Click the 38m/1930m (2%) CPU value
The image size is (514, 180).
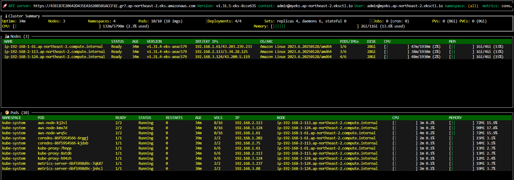pyautogui.click(x=426, y=51)
